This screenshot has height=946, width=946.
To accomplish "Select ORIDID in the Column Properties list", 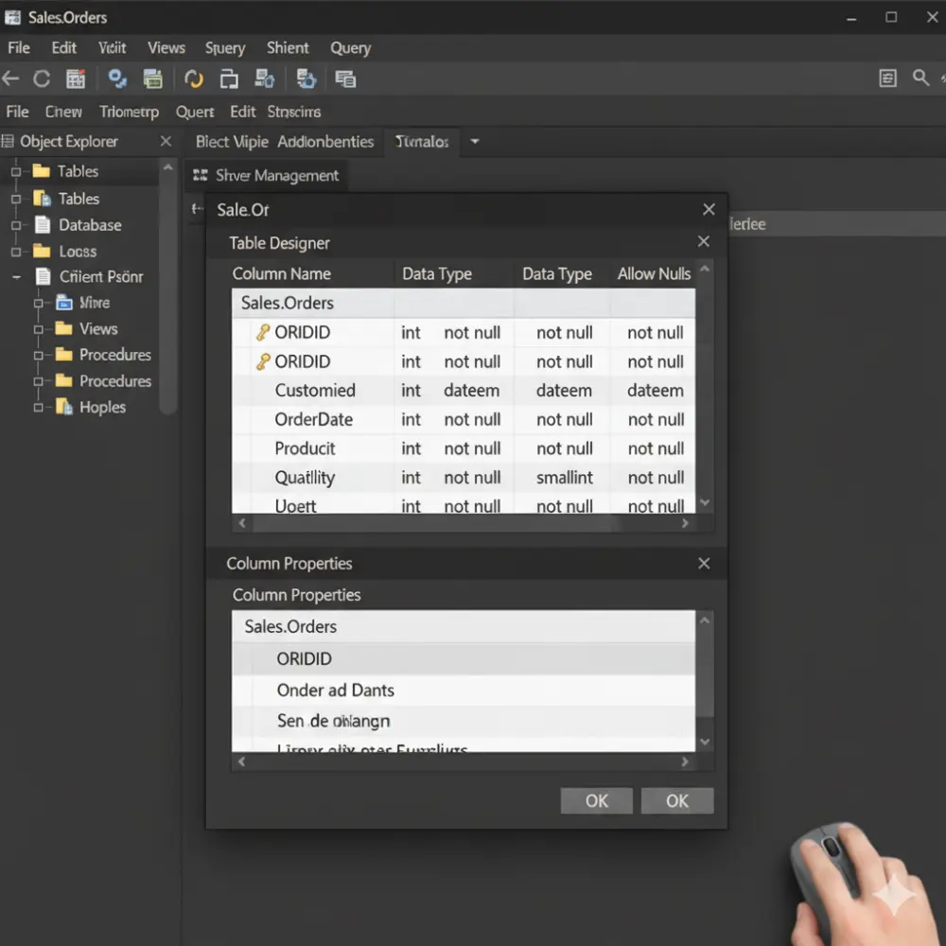I will (x=305, y=658).
